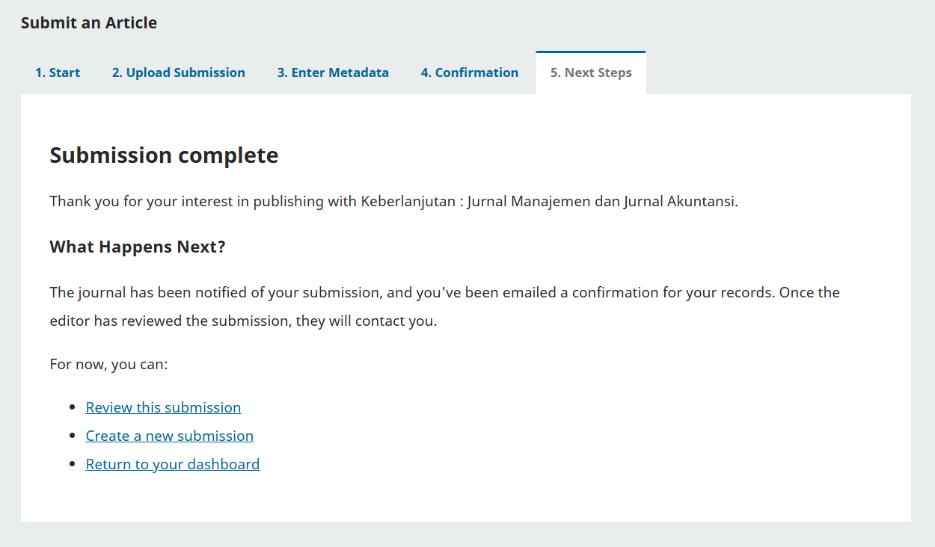Review the just-completed submission
Screen dimensions: 935x547
[163, 407]
